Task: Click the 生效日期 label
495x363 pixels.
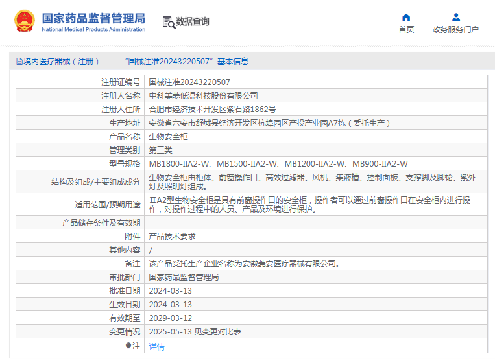Action: click(x=125, y=305)
